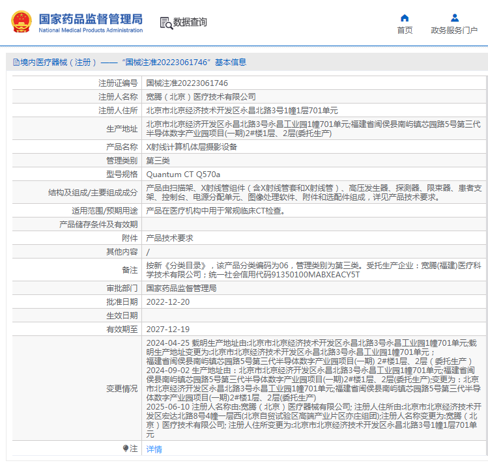The image size is (488, 463).
Task: Go to 首页 home page
Action: (405, 30)
